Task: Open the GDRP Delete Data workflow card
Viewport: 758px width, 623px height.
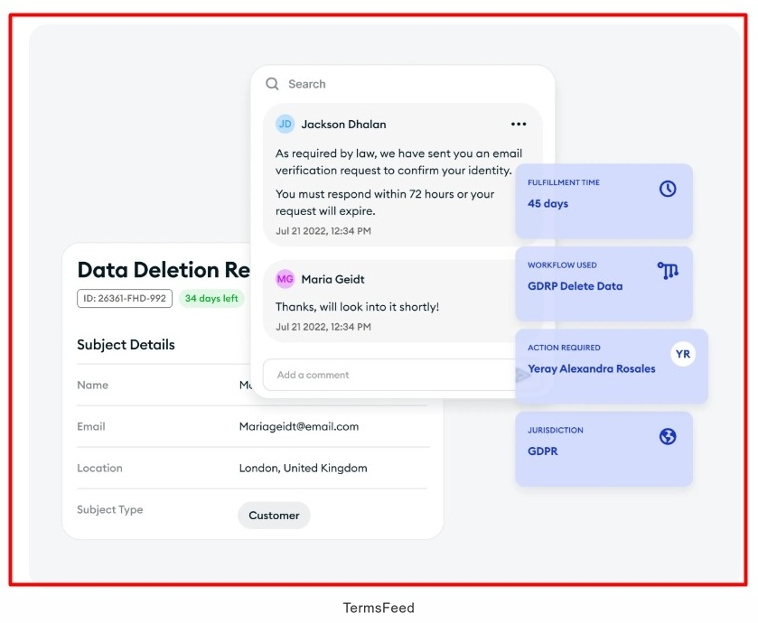Action: [x=604, y=284]
